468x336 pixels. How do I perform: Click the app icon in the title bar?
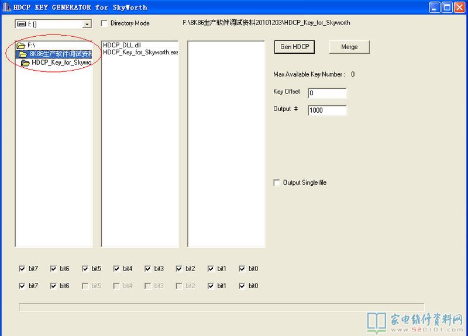click(x=6, y=7)
